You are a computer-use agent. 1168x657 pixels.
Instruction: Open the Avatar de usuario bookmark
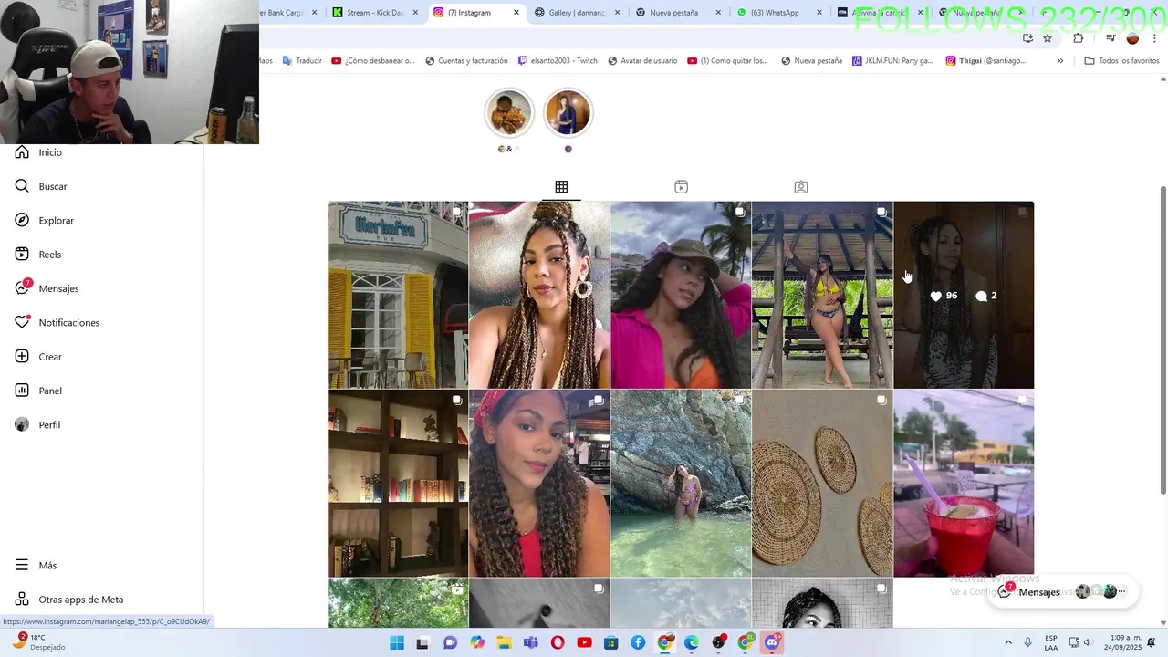coord(641,61)
